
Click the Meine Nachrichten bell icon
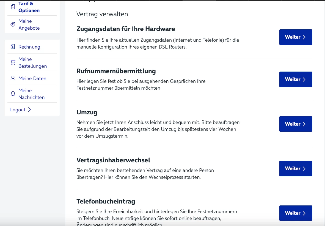click(13, 94)
